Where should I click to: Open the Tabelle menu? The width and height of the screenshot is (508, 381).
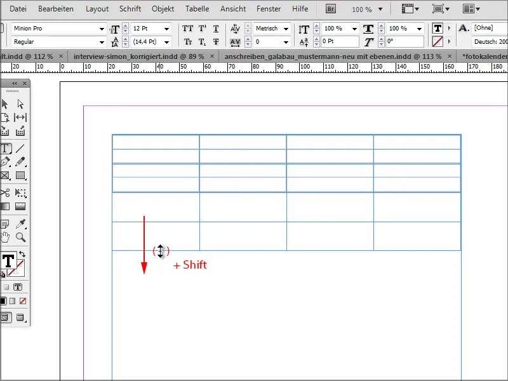197,9
